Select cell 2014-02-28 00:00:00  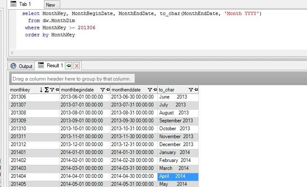(134, 160)
